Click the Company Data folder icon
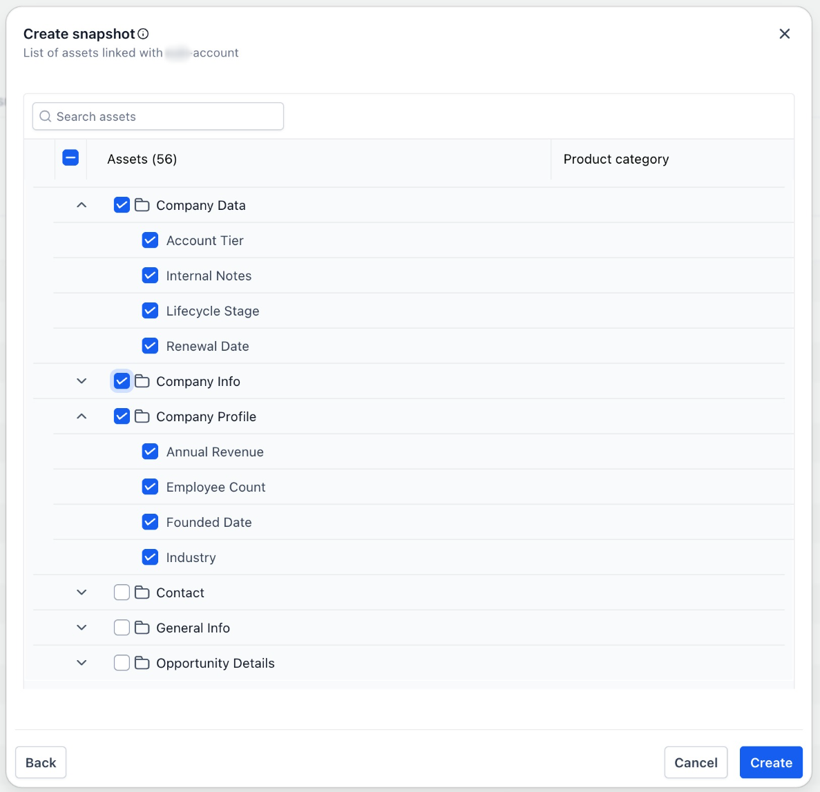The height and width of the screenshot is (792, 820). click(x=142, y=205)
